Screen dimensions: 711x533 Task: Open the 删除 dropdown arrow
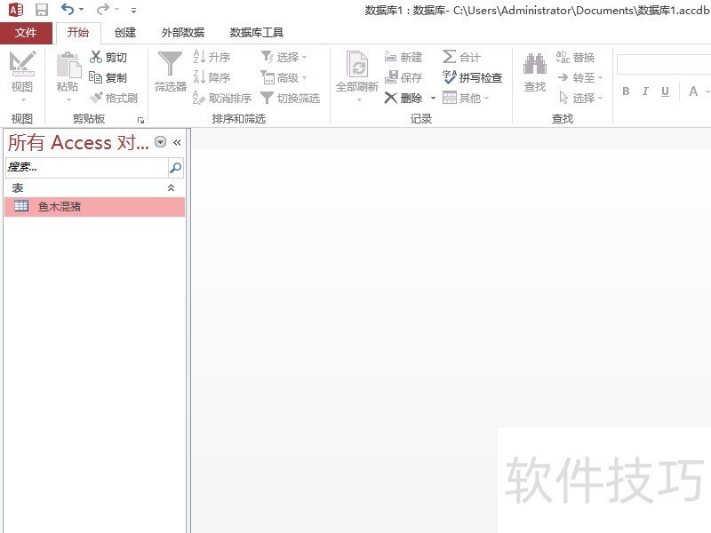pos(434,99)
